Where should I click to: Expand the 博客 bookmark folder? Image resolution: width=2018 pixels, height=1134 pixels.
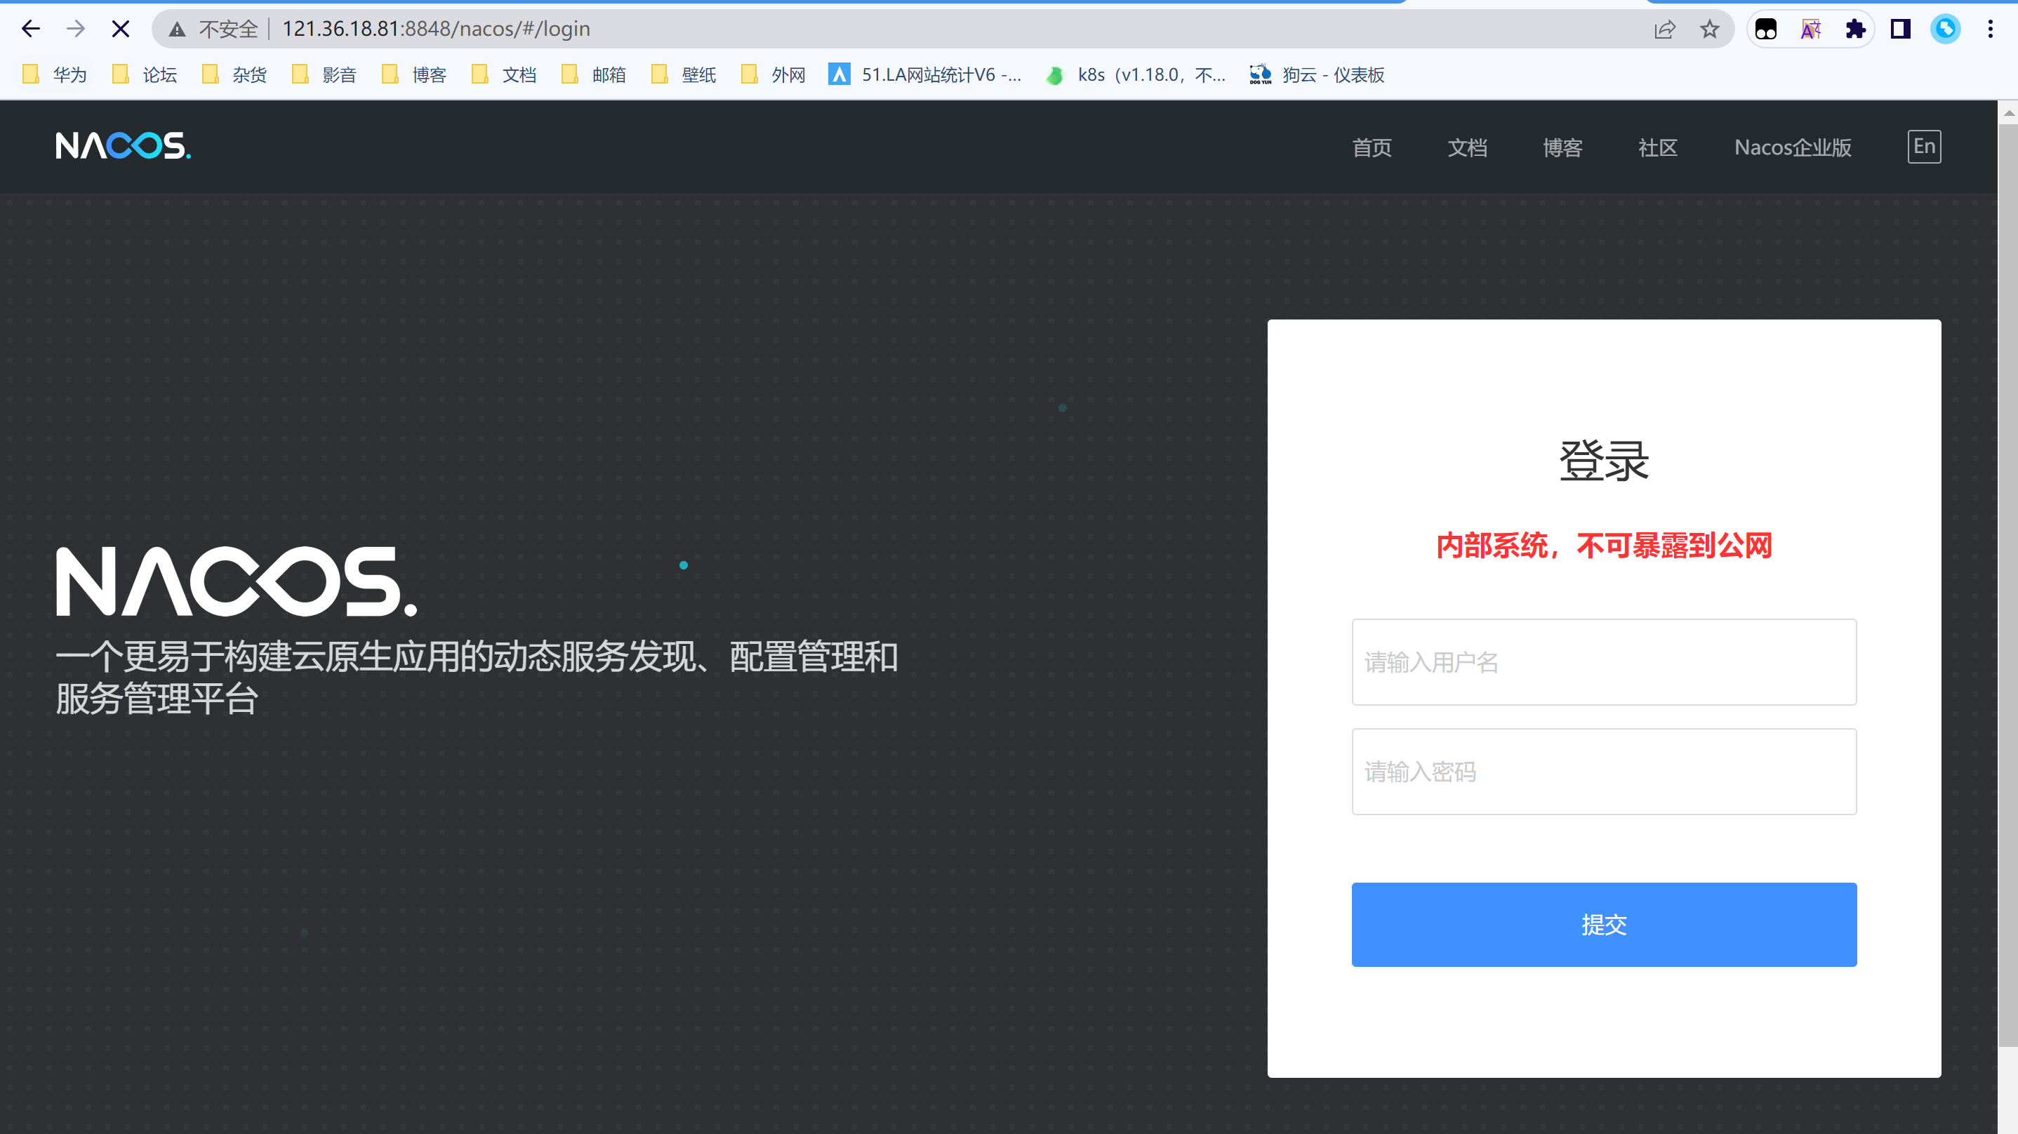tap(414, 74)
